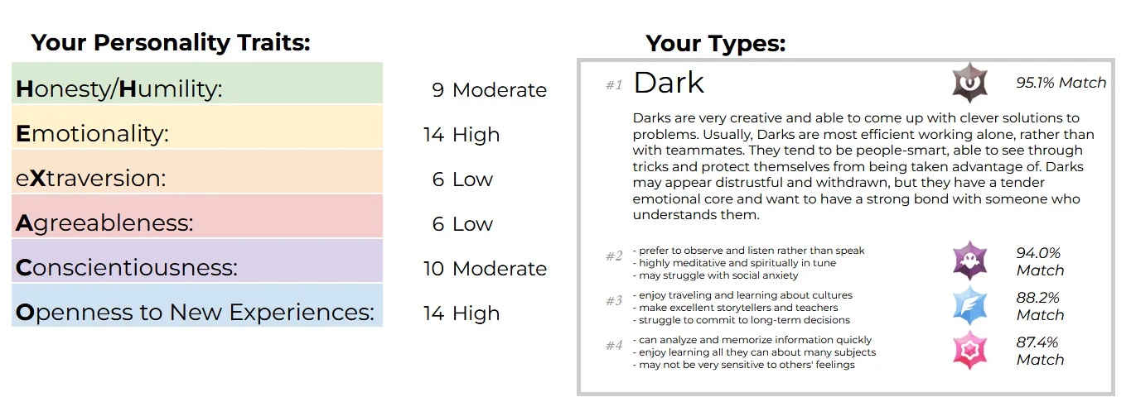
Task: Click the pink star type icon
Action: coord(968,351)
